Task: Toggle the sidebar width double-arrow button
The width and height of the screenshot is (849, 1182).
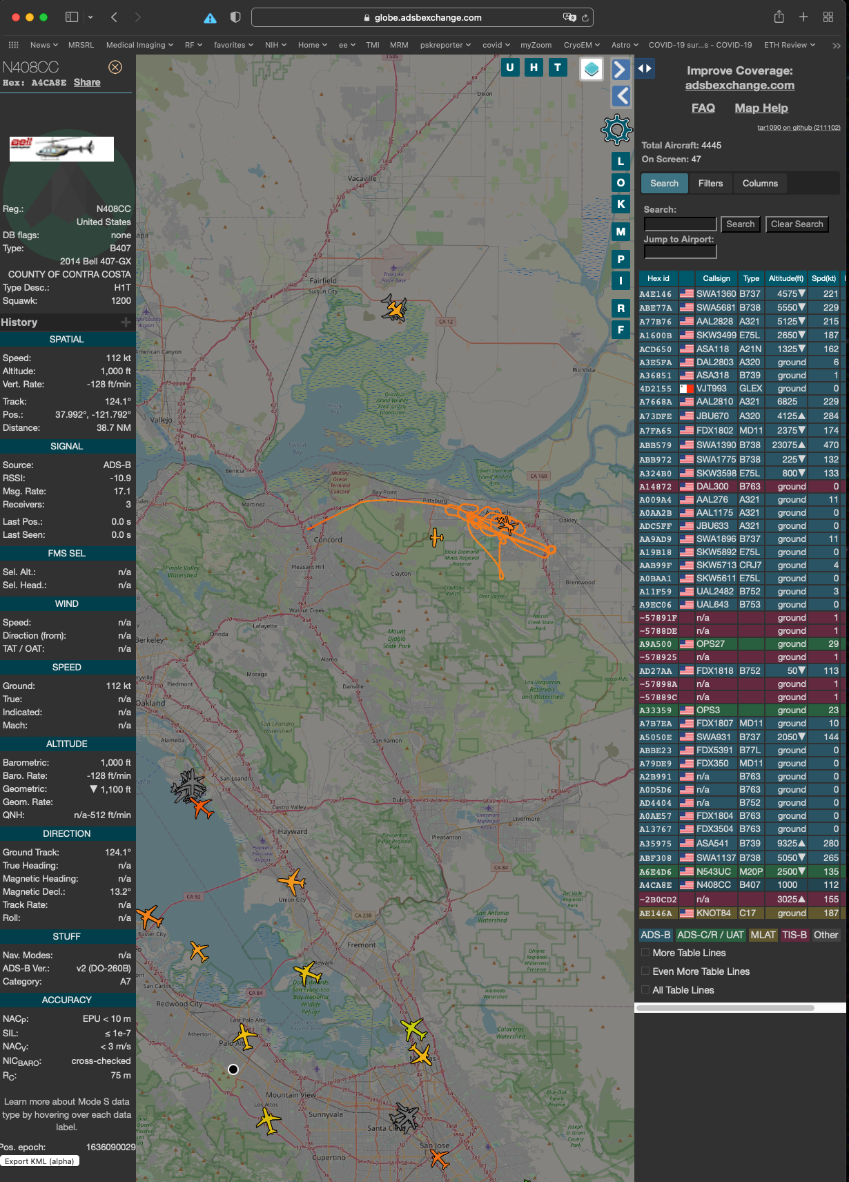Action: pyautogui.click(x=645, y=68)
